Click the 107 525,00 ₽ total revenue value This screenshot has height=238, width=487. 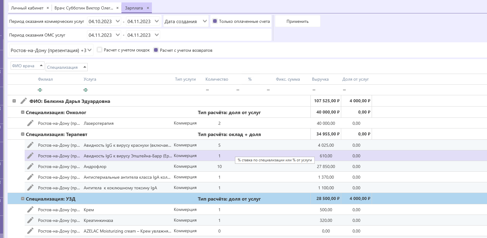point(327,101)
